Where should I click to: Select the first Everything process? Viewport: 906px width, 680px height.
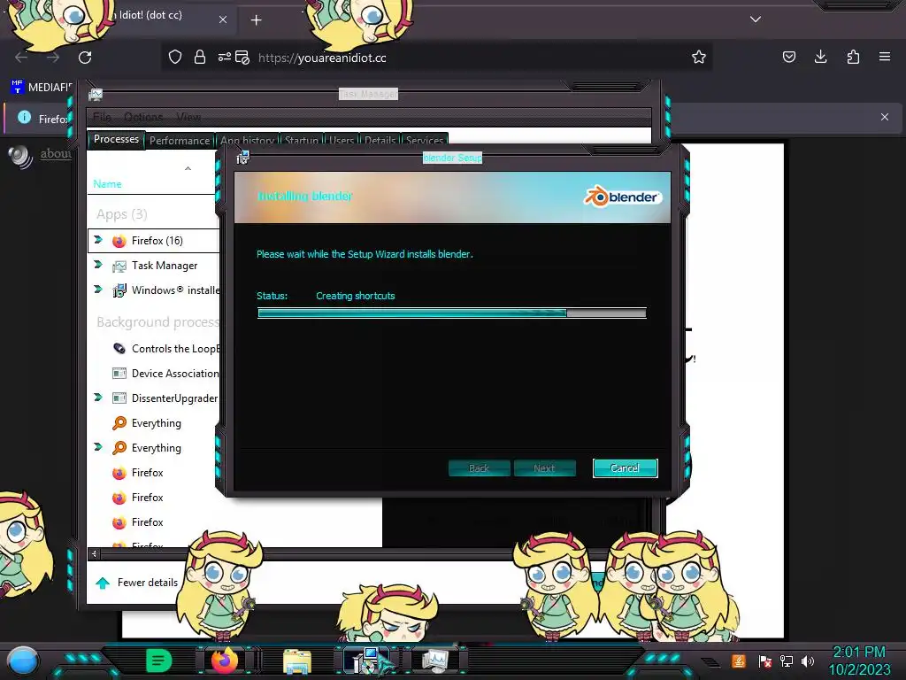(154, 423)
